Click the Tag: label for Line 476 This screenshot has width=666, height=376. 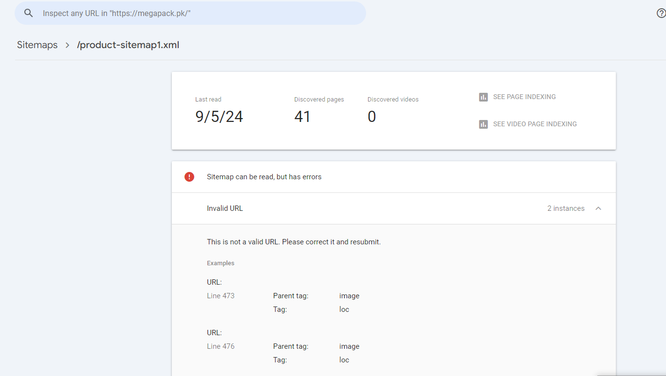(x=280, y=360)
